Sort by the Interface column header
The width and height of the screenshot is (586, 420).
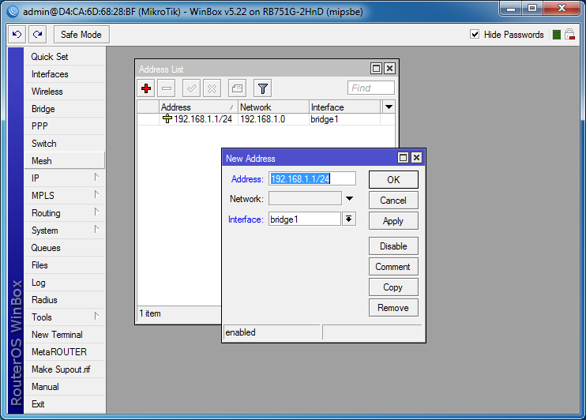pyautogui.click(x=345, y=107)
